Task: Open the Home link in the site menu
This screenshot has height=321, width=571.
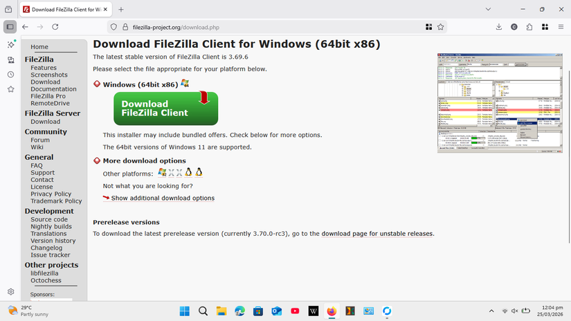Action: [x=39, y=47]
